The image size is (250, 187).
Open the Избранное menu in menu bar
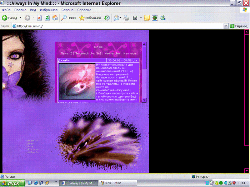pyautogui.click(x=49, y=10)
